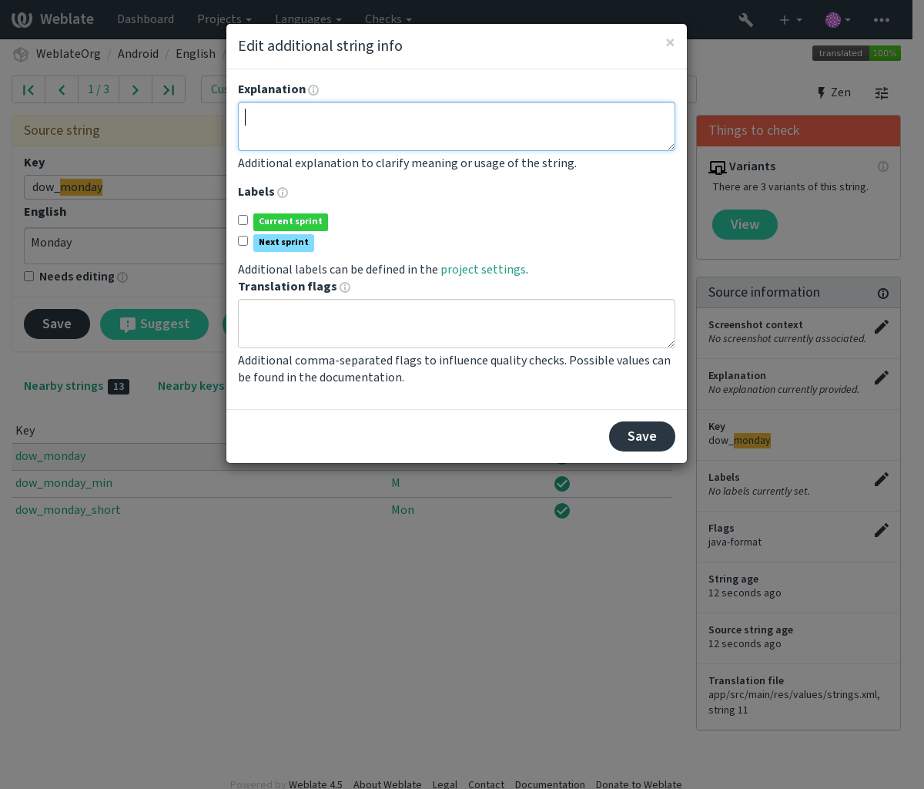Screen dimensions: 924x789
Task: Check the Next sprint label checkbox
Action: pos(243,241)
